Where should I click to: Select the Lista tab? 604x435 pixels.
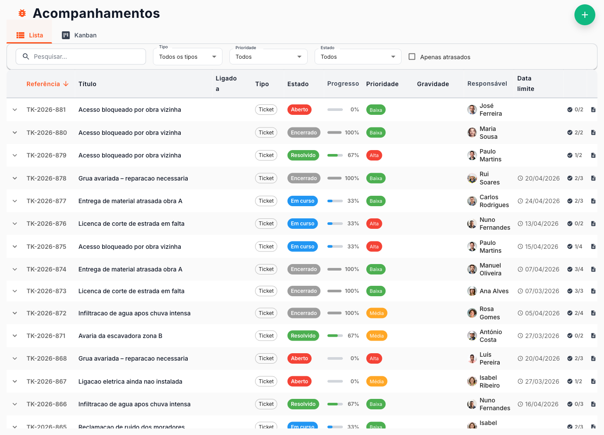click(30, 35)
